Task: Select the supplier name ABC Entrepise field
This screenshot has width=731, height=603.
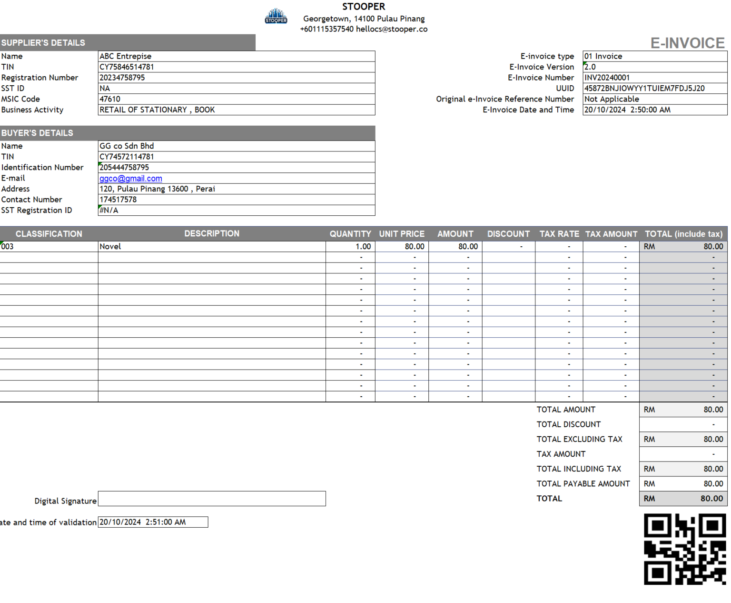Action: 236,56
